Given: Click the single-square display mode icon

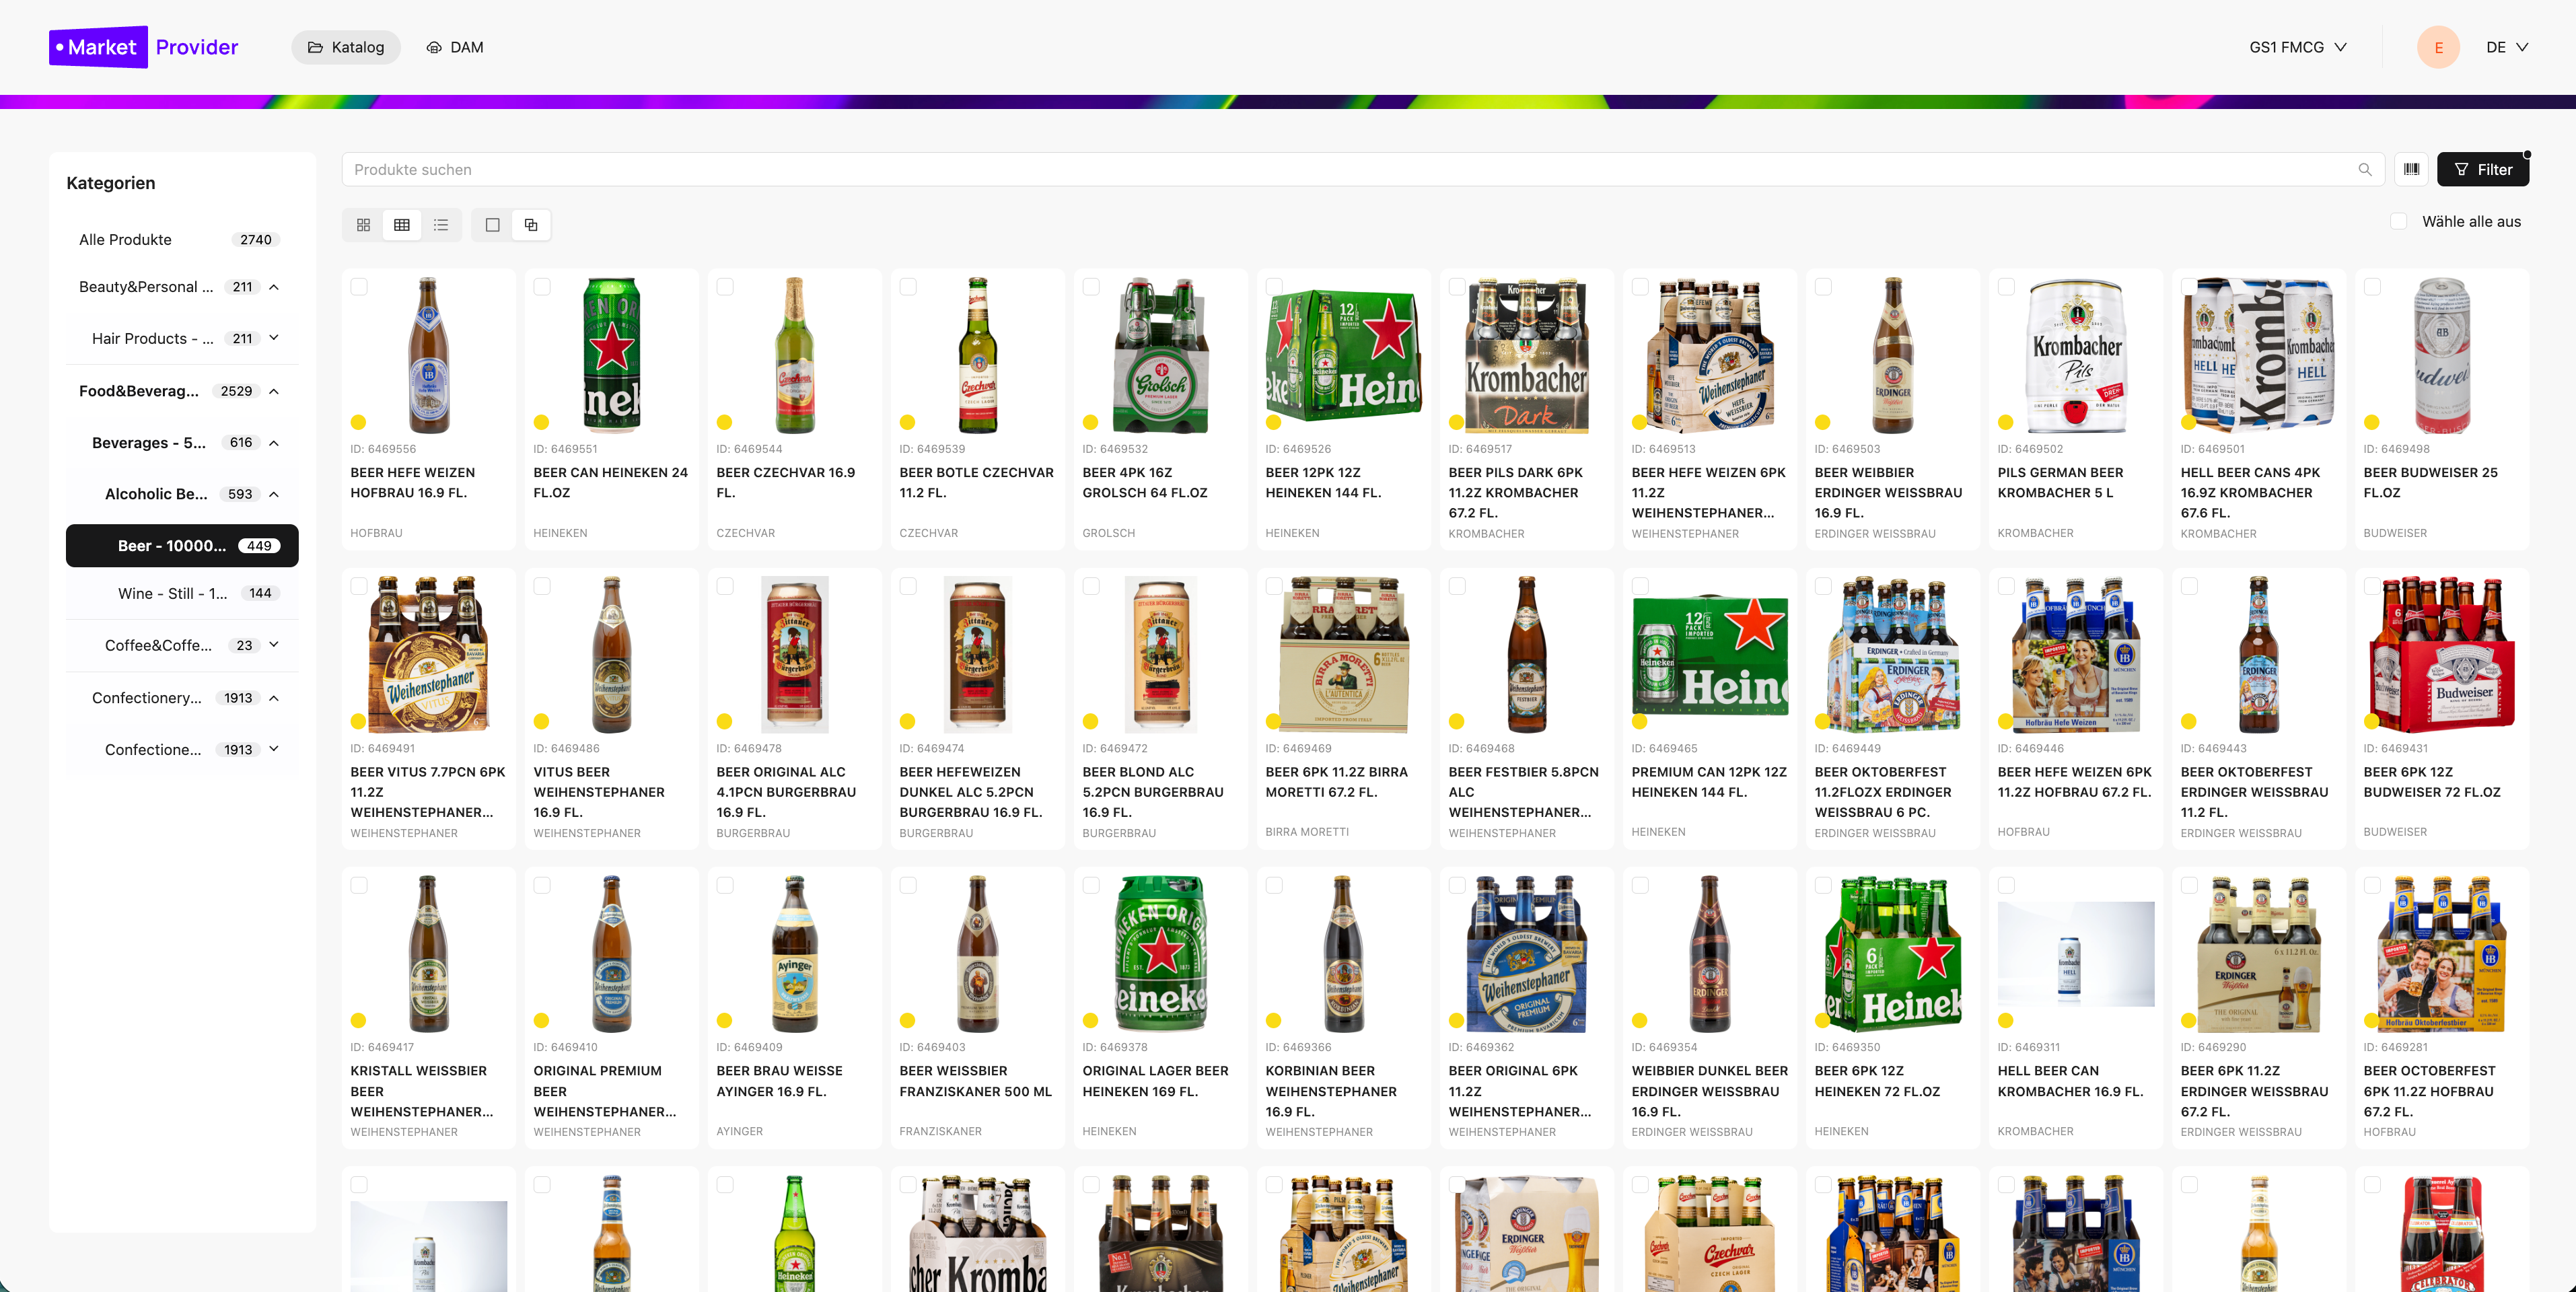Looking at the screenshot, I should (x=492, y=225).
